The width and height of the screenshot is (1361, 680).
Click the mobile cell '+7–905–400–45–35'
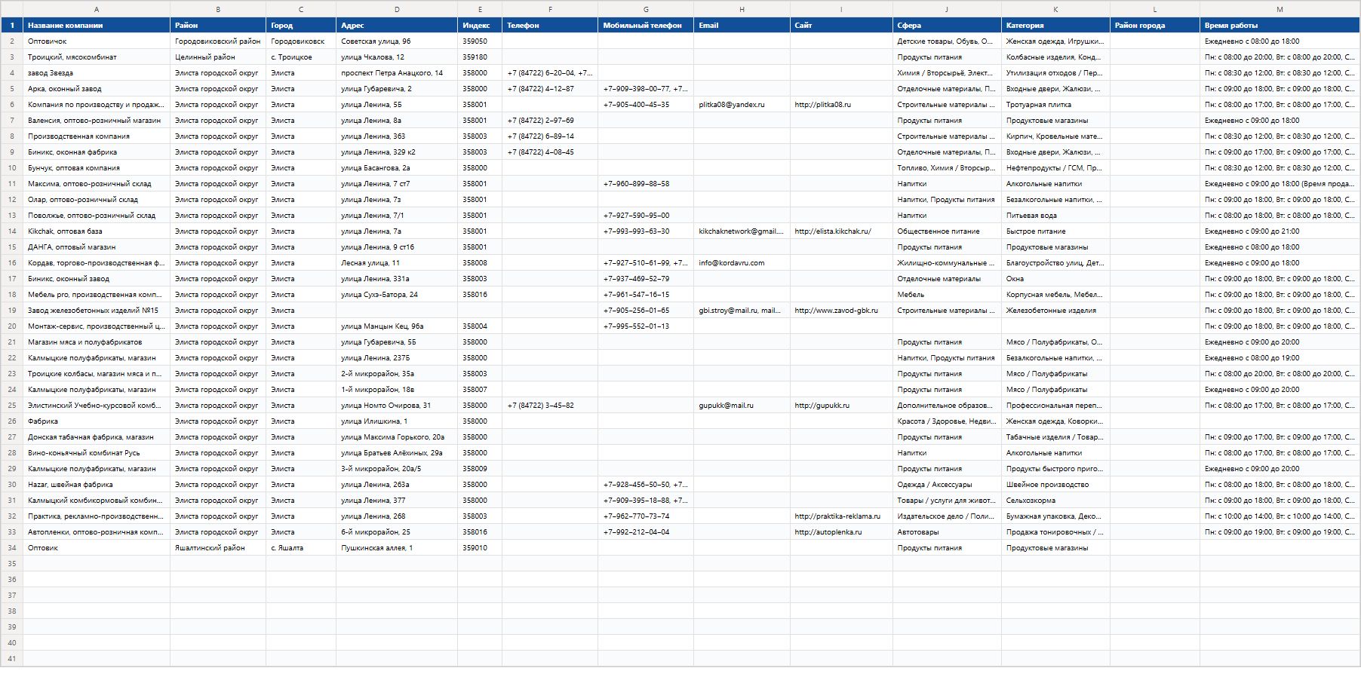pos(646,105)
